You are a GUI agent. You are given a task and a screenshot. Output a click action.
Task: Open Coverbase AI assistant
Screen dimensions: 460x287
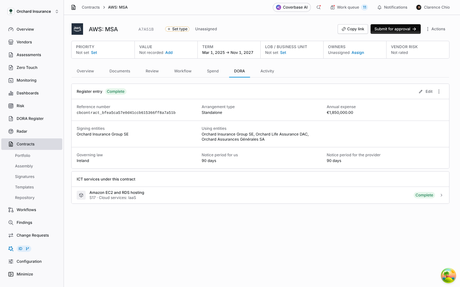point(292,7)
